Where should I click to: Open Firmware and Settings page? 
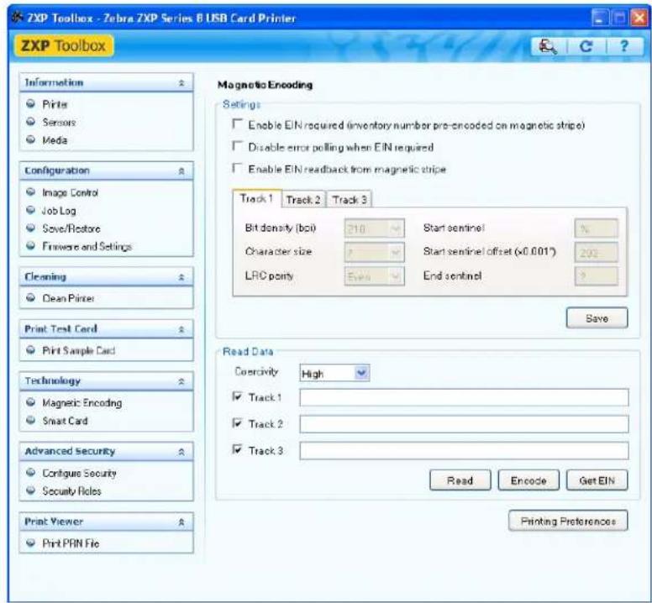(87, 246)
